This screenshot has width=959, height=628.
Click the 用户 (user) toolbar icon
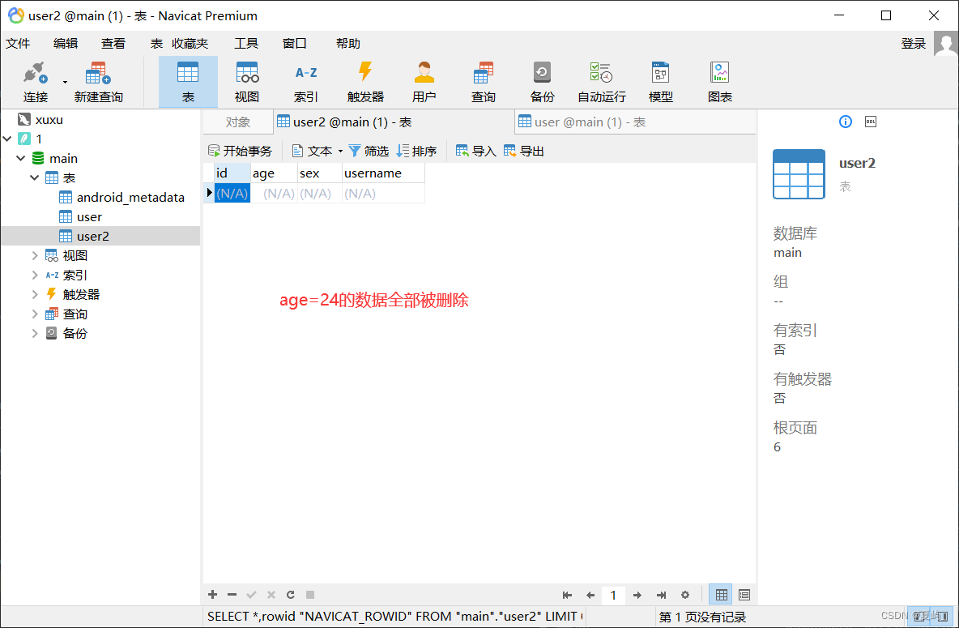coord(424,80)
